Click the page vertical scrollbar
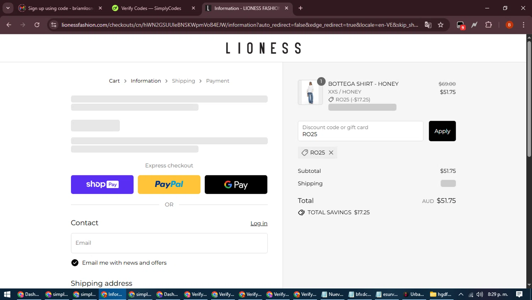 pyautogui.click(x=529, y=99)
